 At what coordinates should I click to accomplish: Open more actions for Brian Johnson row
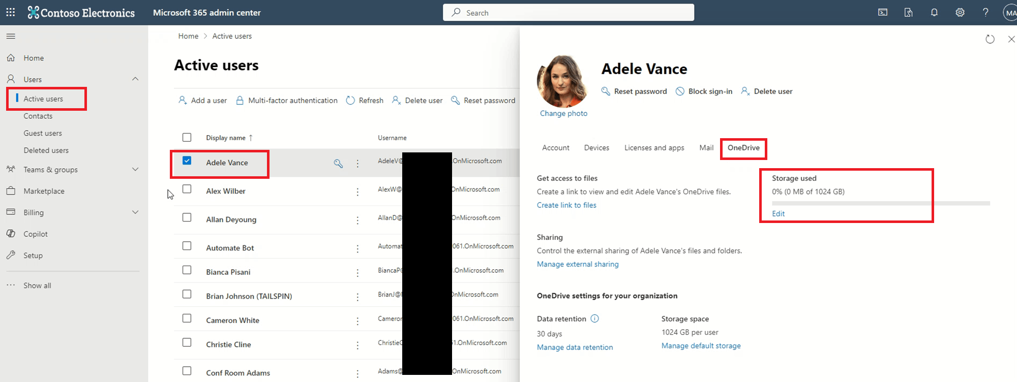coord(357,297)
